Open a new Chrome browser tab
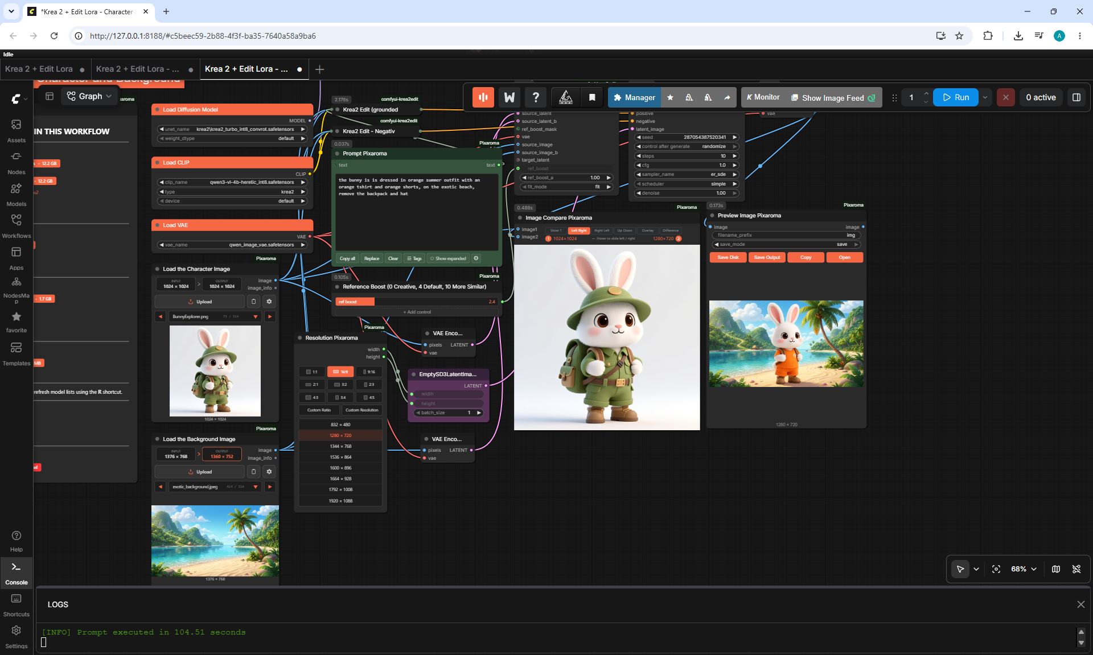The width and height of the screenshot is (1093, 655). tap(166, 11)
